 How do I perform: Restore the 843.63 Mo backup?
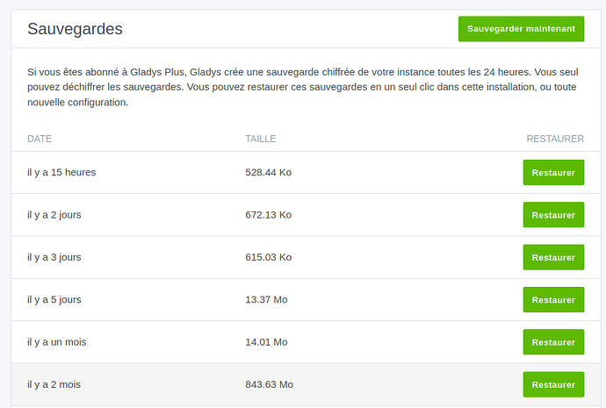(x=553, y=384)
